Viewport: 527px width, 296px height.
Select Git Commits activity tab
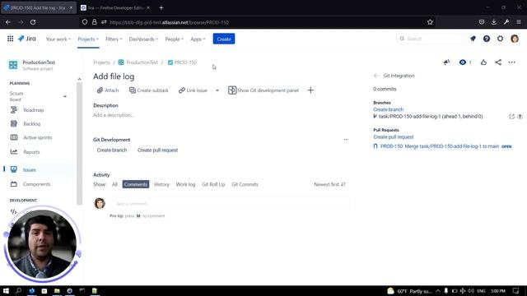(x=245, y=184)
